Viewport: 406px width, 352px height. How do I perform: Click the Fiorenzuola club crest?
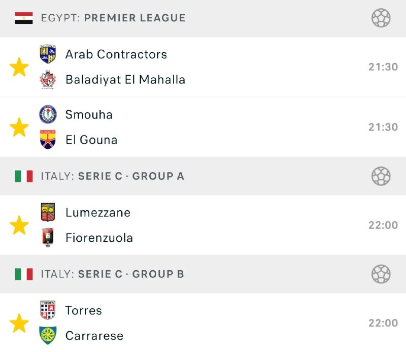click(x=48, y=238)
